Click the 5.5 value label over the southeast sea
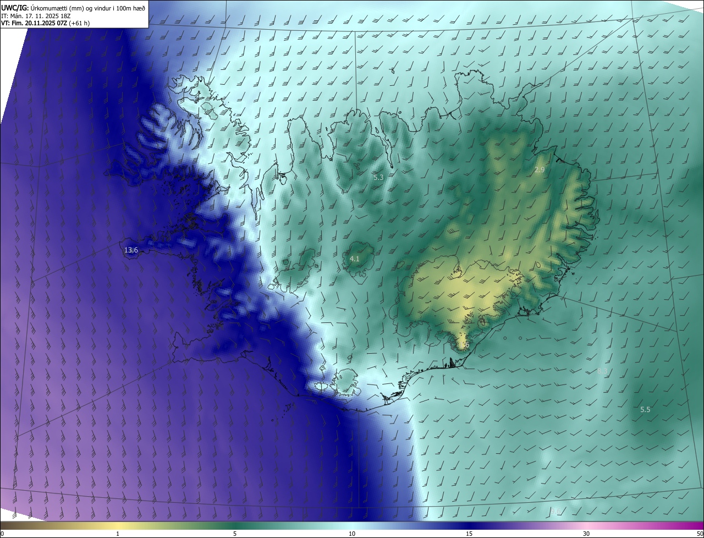The height and width of the screenshot is (538, 704). tap(646, 410)
